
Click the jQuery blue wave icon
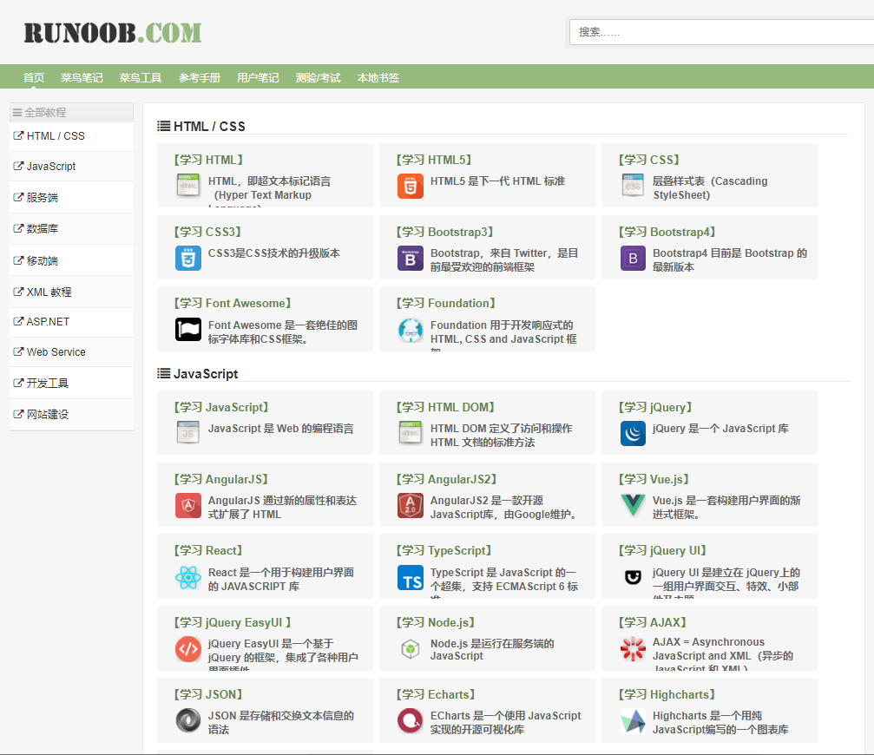tap(633, 433)
